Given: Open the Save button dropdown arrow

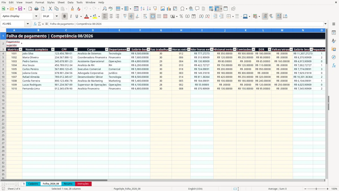Looking at the screenshot, I should pyautogui.click(x=24, y=9).
